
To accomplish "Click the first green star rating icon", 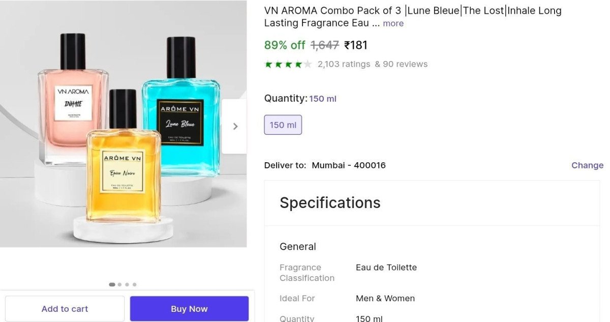I will pos(268,64).
